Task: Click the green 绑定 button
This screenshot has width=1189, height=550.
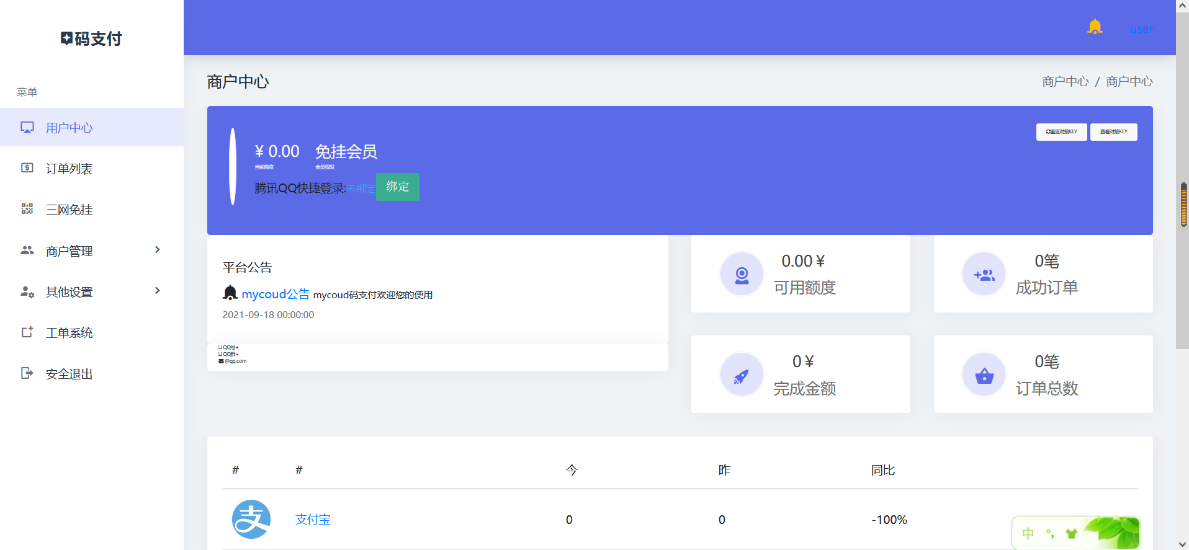Action: [397, 187]
